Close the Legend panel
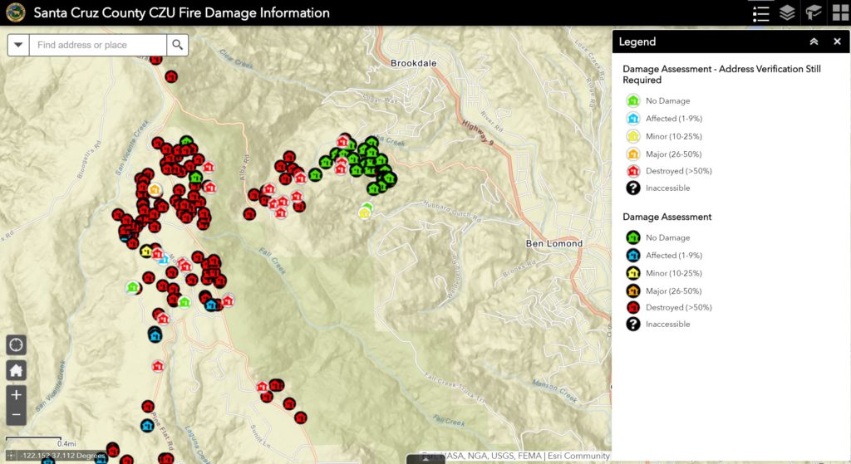Viewport: 851px width, 464px height. point(837,42)
